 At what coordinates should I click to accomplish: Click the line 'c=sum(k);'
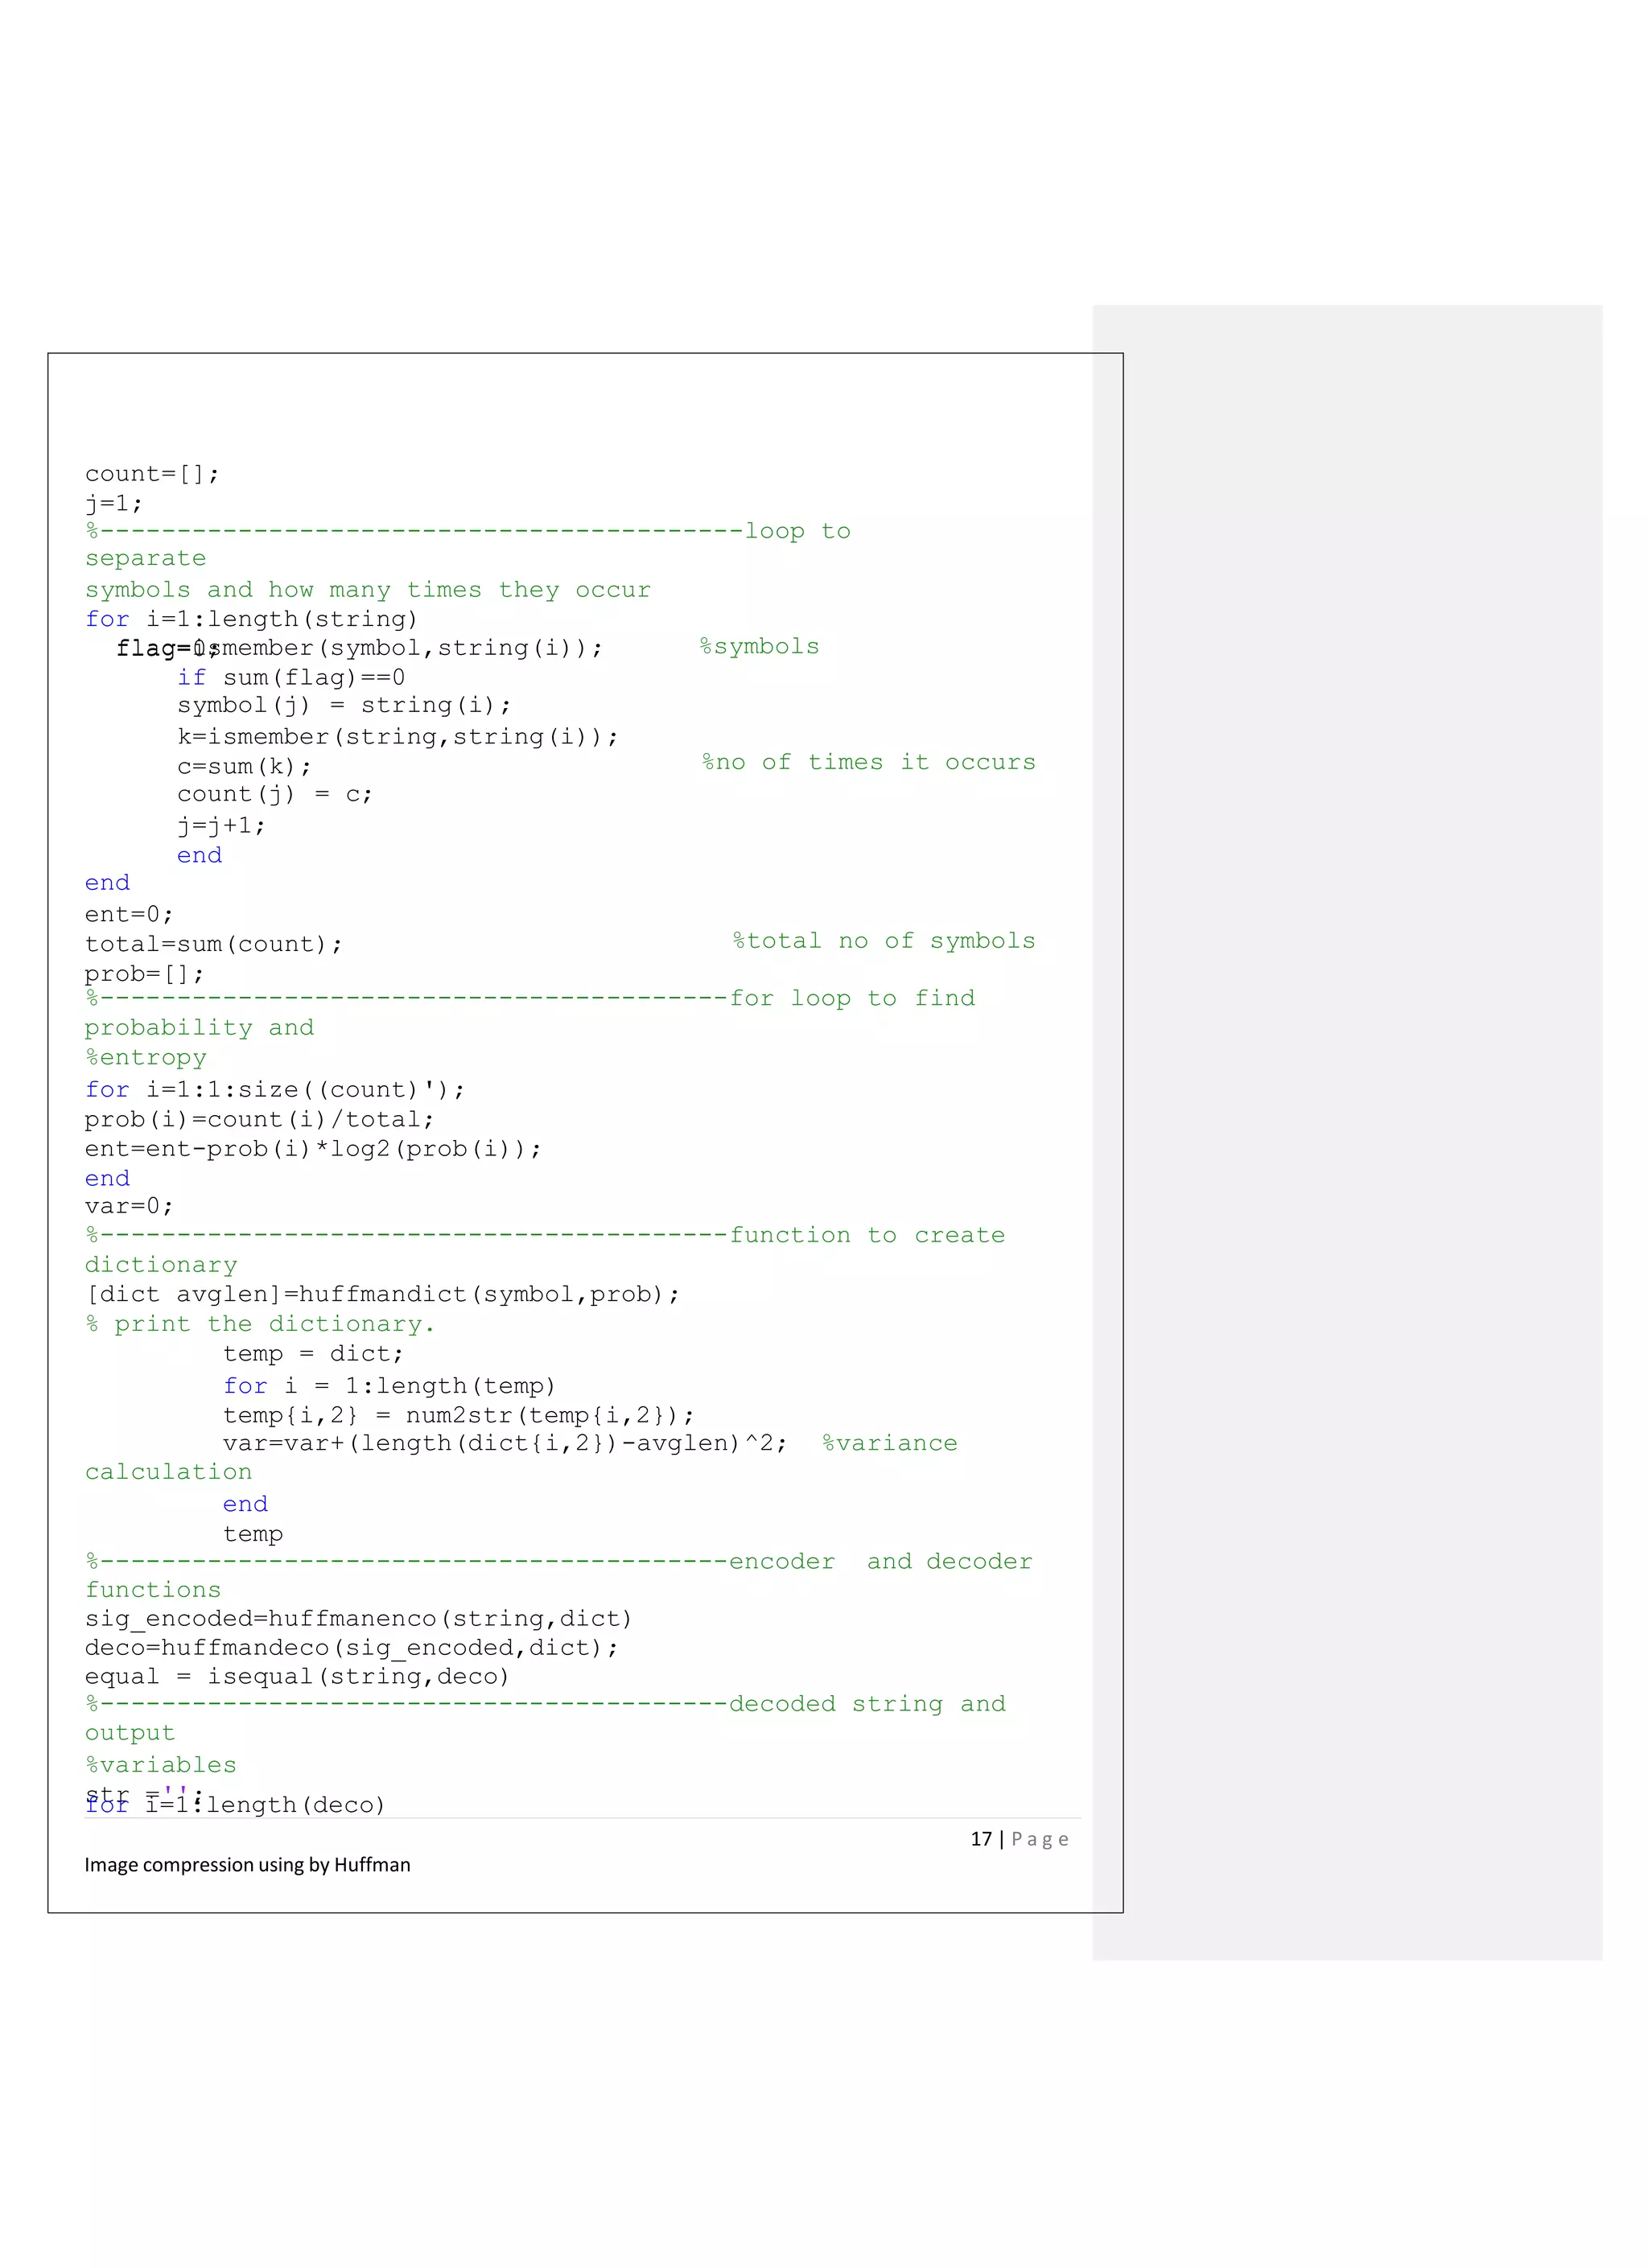coord(244,767)
